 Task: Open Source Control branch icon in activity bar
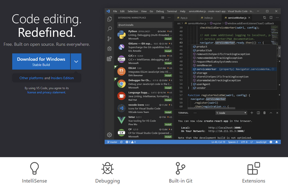(x=109, y=39)
